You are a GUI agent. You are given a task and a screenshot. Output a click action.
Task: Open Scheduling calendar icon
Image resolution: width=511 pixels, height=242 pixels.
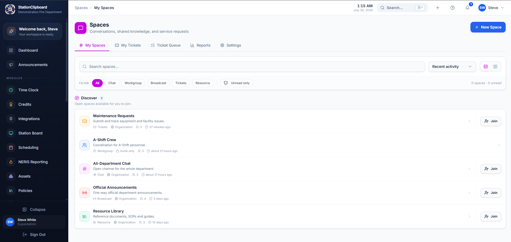(11, 147)
